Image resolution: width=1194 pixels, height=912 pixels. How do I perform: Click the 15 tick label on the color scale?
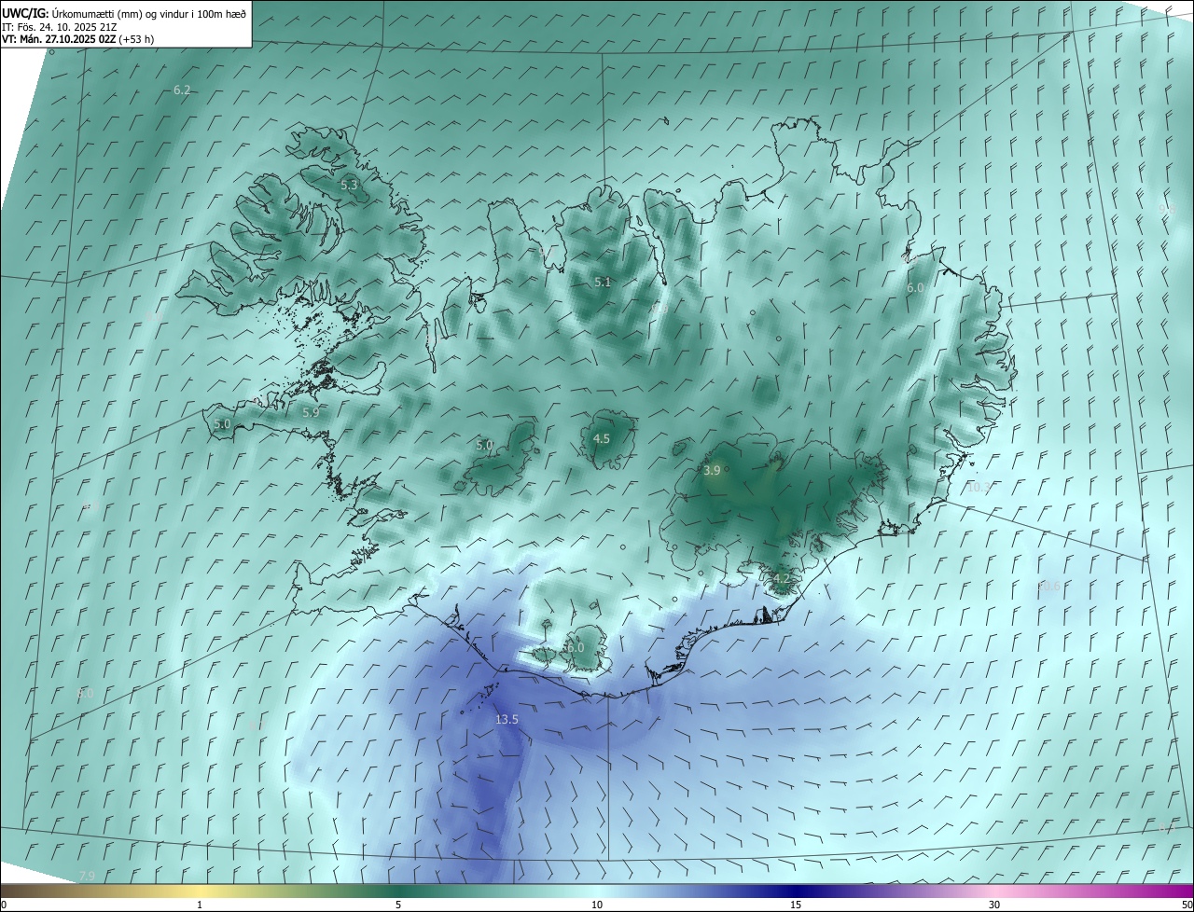[x=796, y=905]
